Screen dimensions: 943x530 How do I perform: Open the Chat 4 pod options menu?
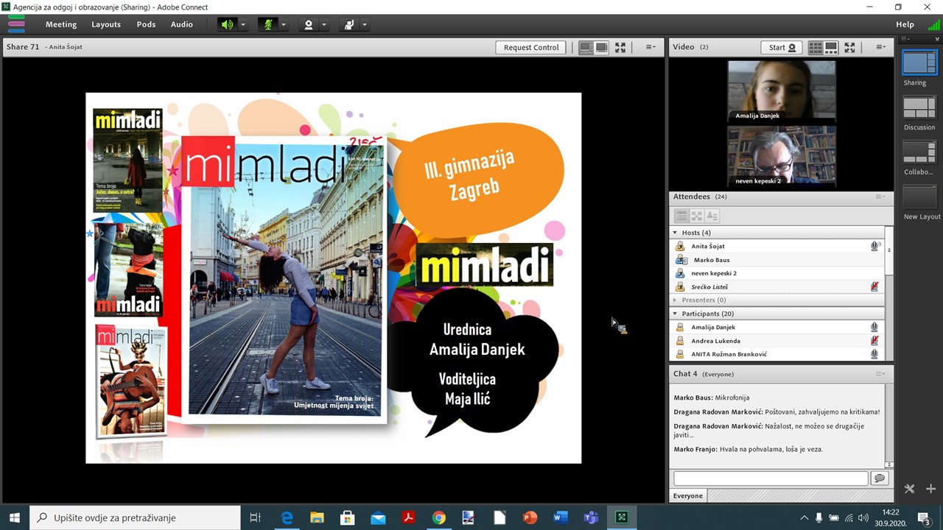(x=879, y=374)
